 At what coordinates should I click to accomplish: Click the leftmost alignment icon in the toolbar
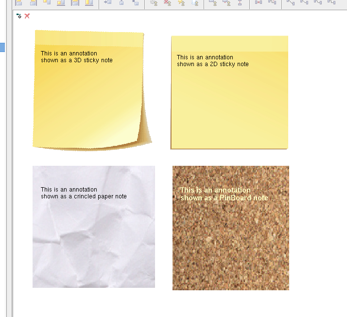[19, 3]
